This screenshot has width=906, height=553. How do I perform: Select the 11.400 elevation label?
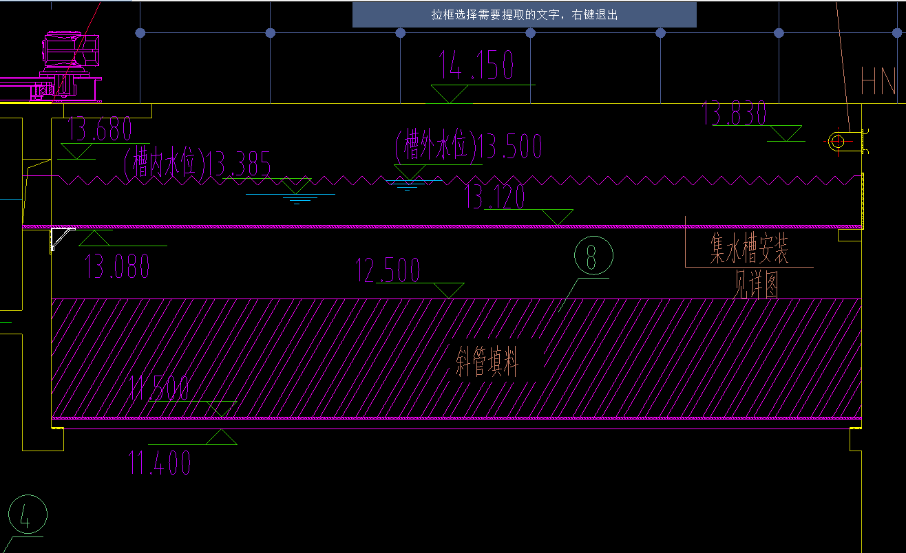pyautogui.click(x=160, y=463)
